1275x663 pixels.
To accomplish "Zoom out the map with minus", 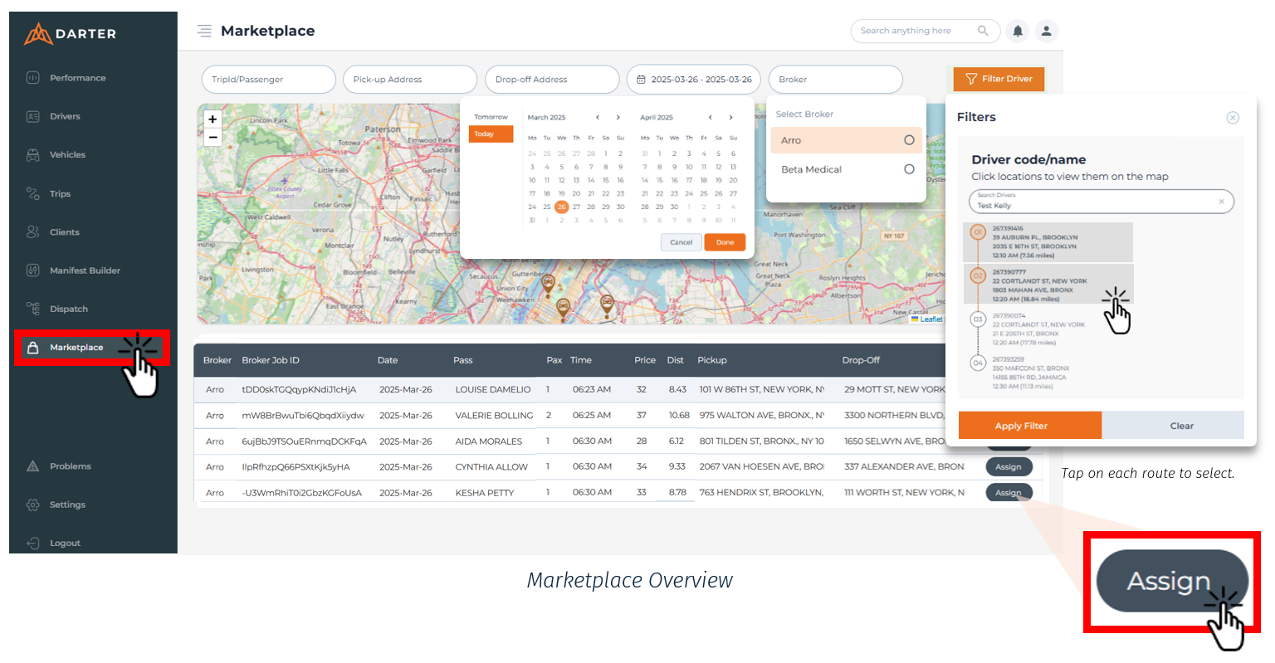I will point(212,137).
